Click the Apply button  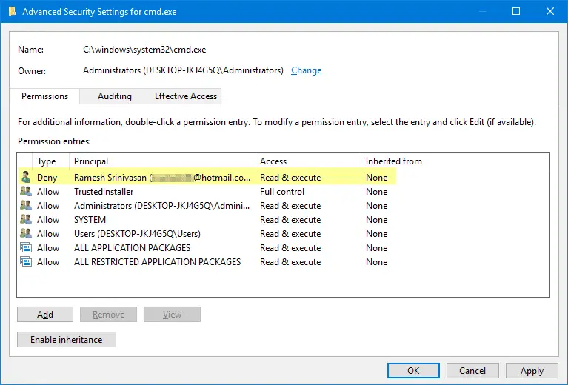point(532,371)
